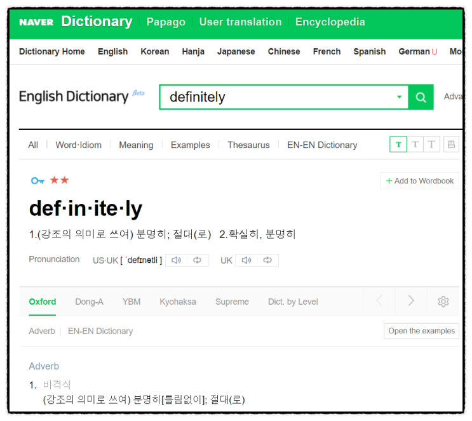Select the large font size T button
The width and height of the screenshot is (472, 421).
[x=431, y=144]
